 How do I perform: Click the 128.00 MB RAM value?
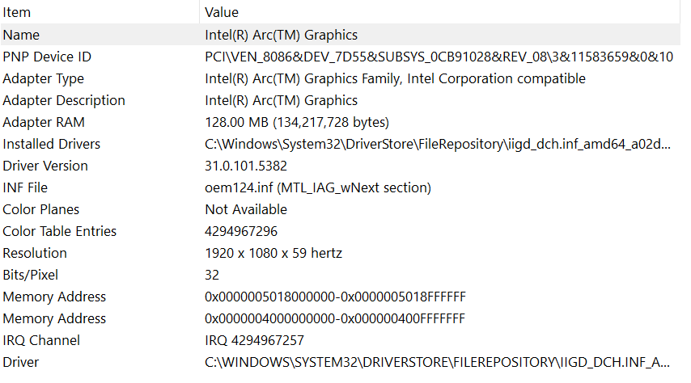[297, 122]
